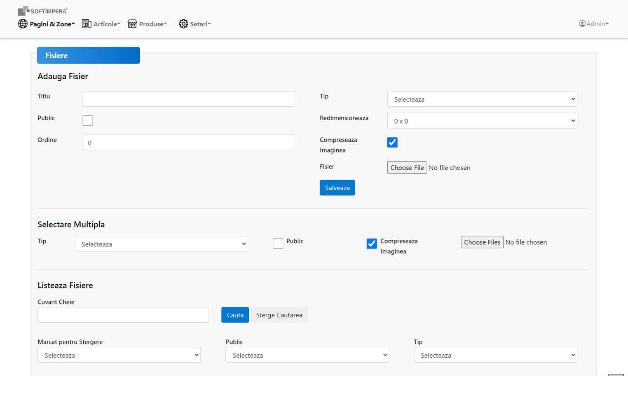Uncheck Compreseaza Imaginea under Selectare Multipla
The height and width of the screenshot is (398, 628).
pos(372,244)
